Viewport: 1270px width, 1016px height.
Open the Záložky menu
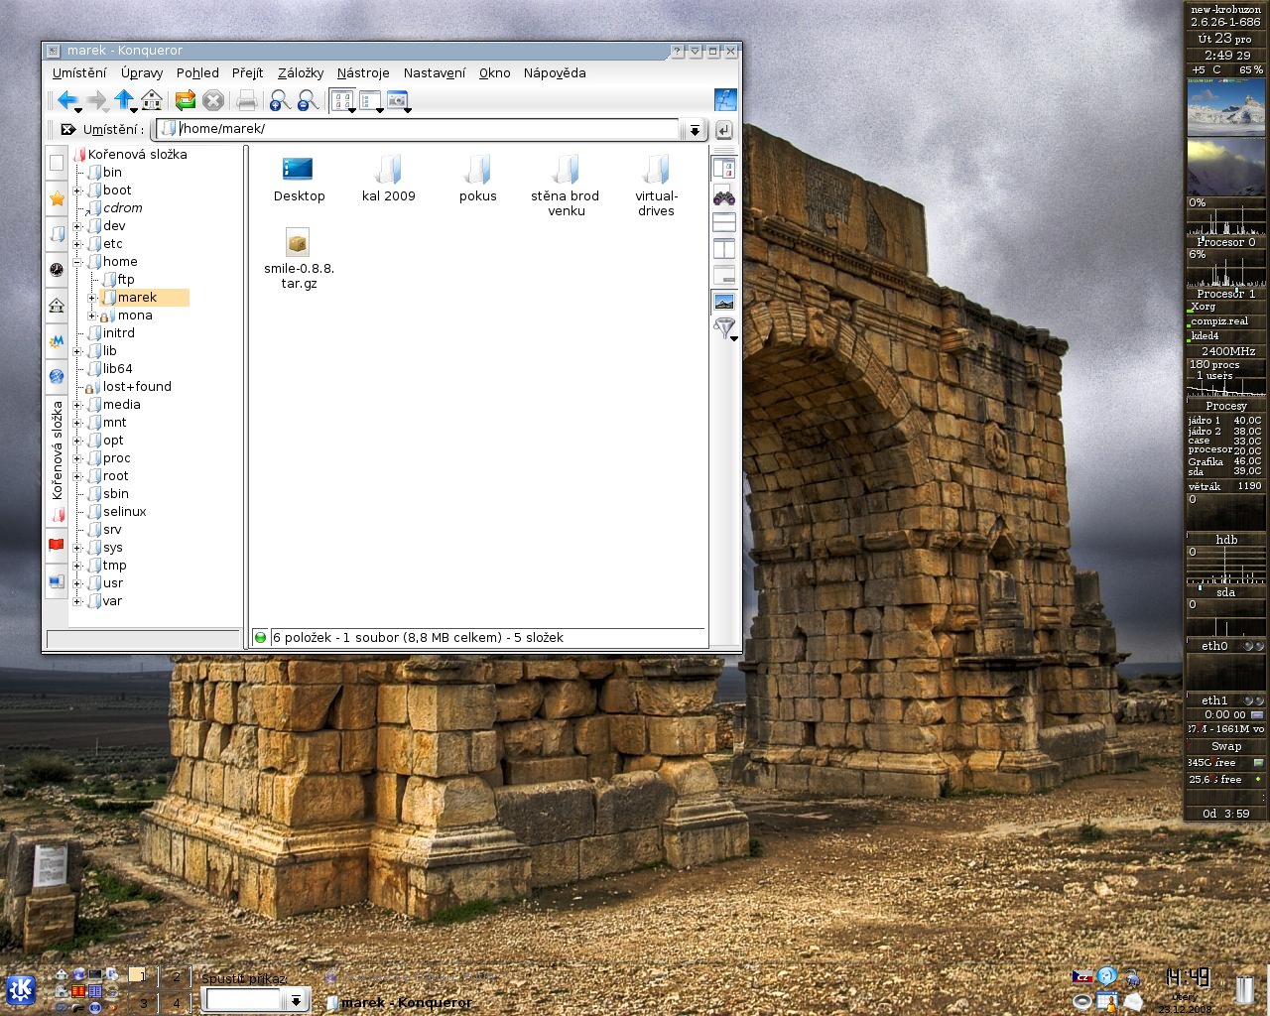click(x=301, y=73)
